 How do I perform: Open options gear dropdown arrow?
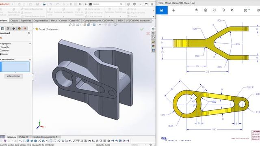pos(83,4)
